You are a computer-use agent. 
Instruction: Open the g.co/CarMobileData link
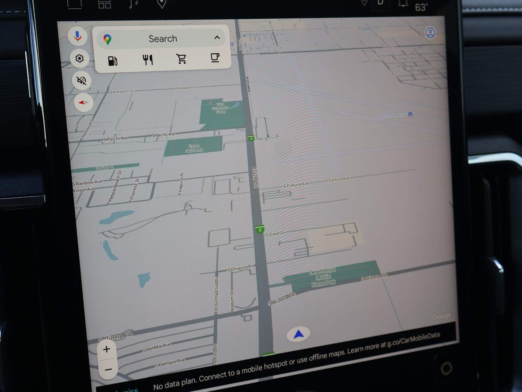pyautogui.click(x=413, y=341)
